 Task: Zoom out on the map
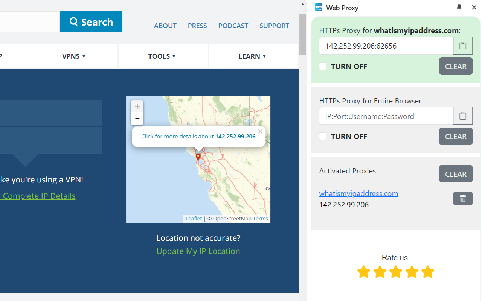pos(137,119)
